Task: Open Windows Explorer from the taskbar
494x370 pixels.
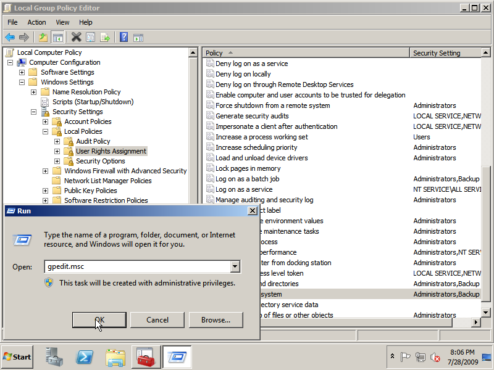Action: coord(115,358)
